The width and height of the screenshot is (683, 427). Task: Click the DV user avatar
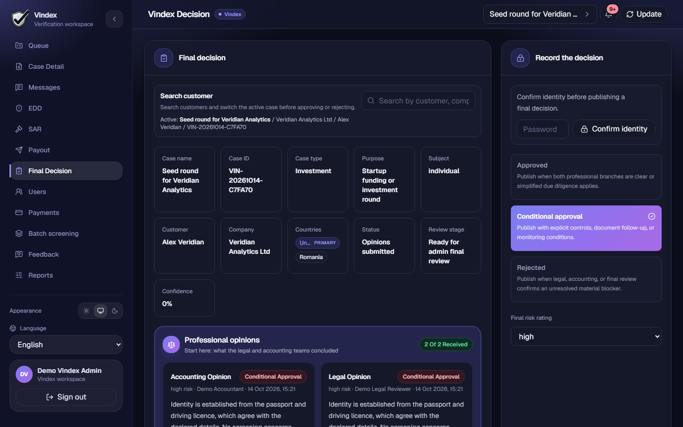pyautogui.click(x=24, y=374)
